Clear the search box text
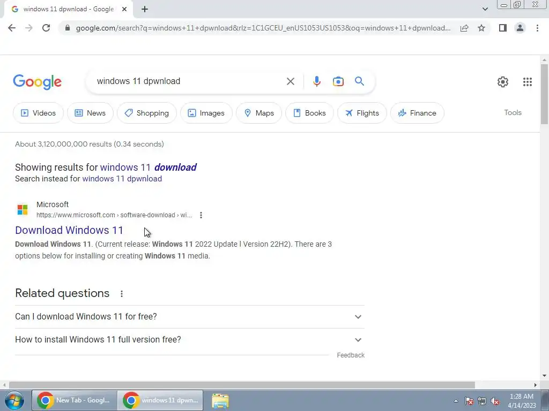Screen dimensions: 549x411 290,81
